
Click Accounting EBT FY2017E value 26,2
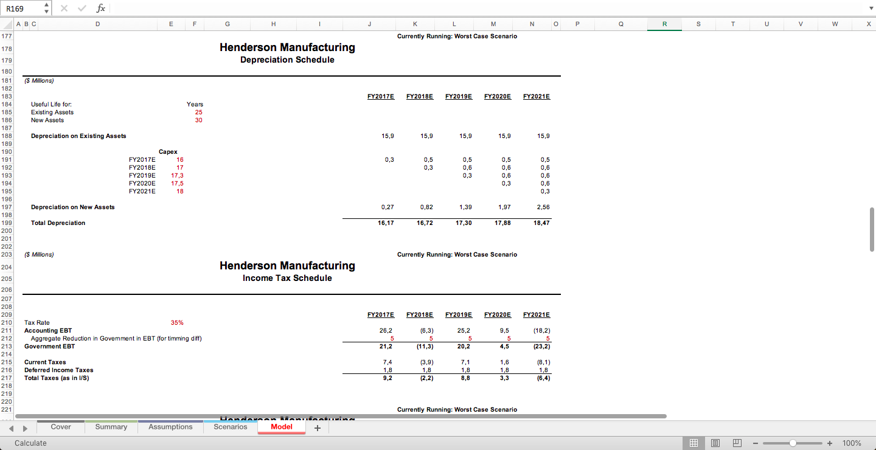(x=386, y=331)
